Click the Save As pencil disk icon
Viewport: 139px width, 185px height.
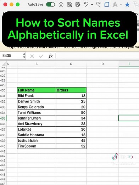click(x=78, y=5)
